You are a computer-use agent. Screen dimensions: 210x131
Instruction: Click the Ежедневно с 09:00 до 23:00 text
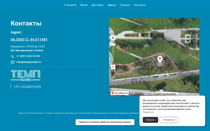point(28,46)
